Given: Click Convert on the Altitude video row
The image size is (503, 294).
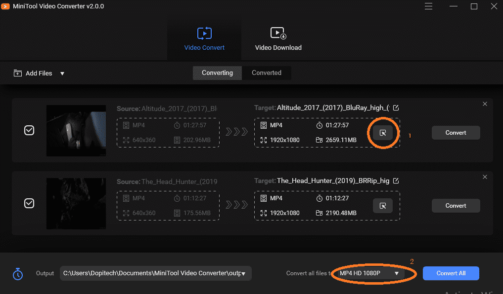Looking at the screenshot, I should point(455,132).
